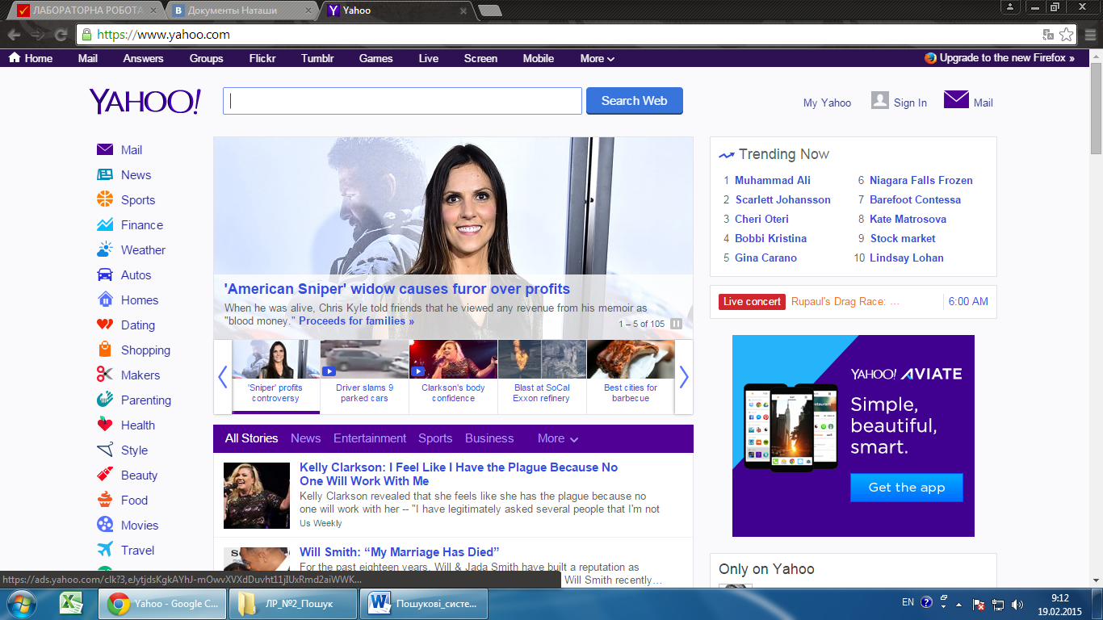Go back with the browser back arrow

click(x=13, y=35)
